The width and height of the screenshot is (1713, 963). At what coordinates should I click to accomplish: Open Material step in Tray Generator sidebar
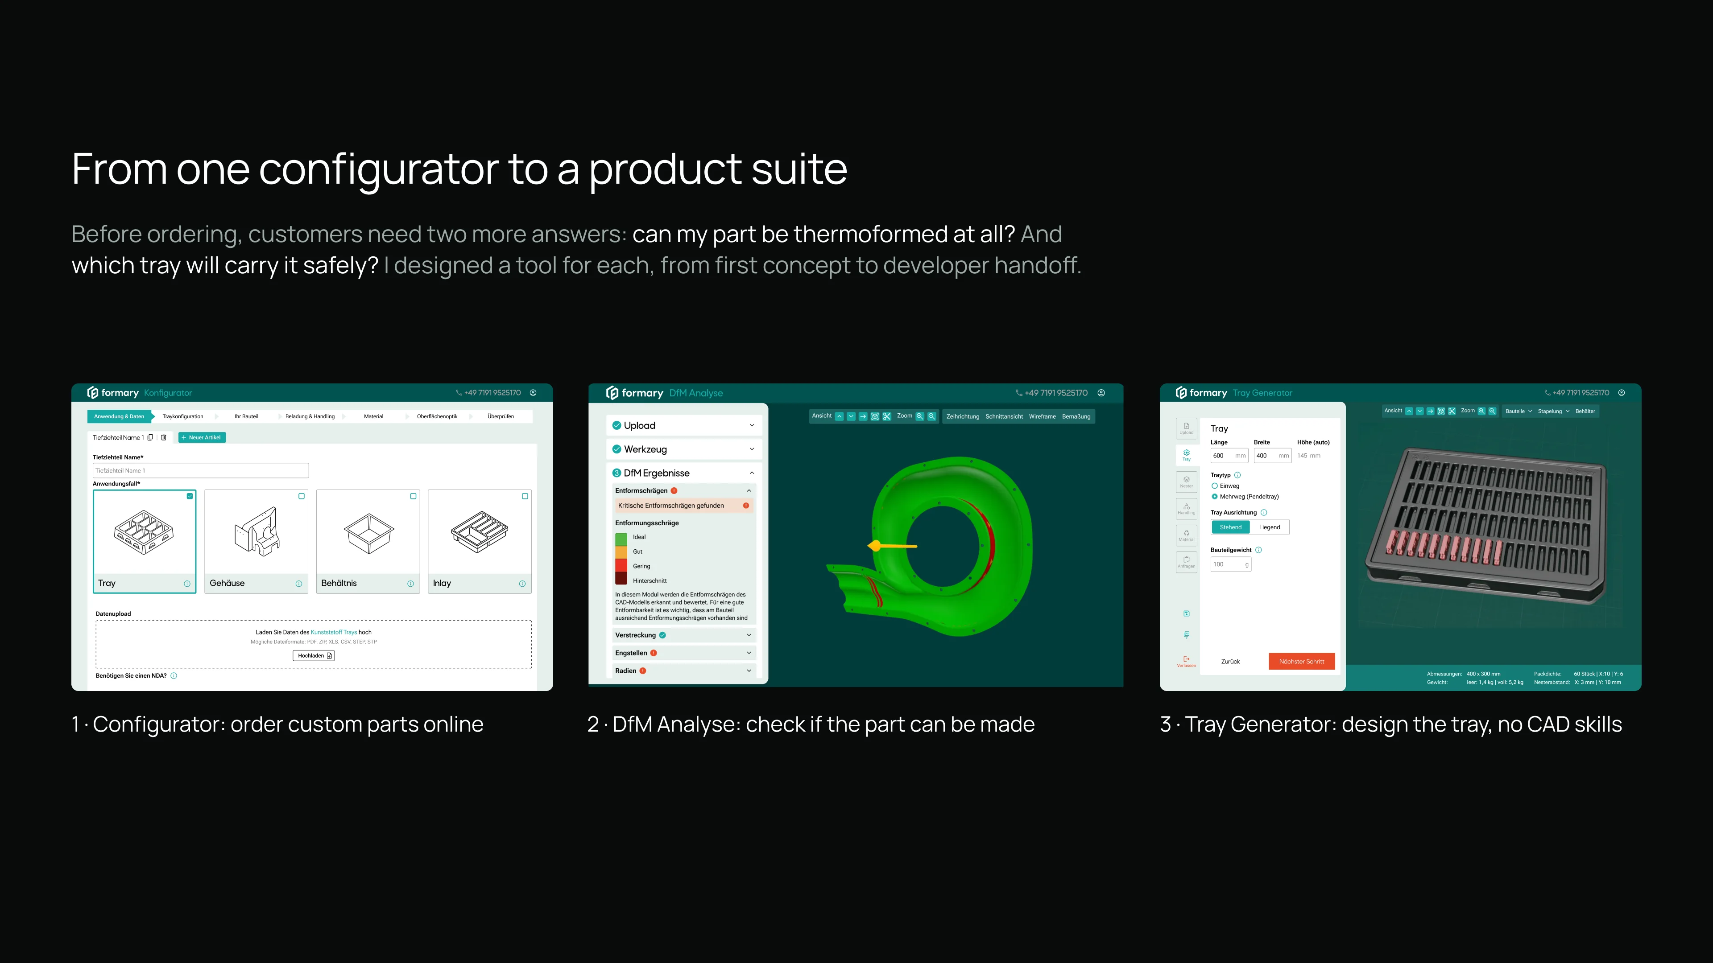(x=1186, y=535)
